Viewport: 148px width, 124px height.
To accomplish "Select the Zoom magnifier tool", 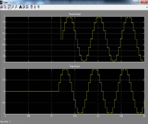I will tap(9, 7).
